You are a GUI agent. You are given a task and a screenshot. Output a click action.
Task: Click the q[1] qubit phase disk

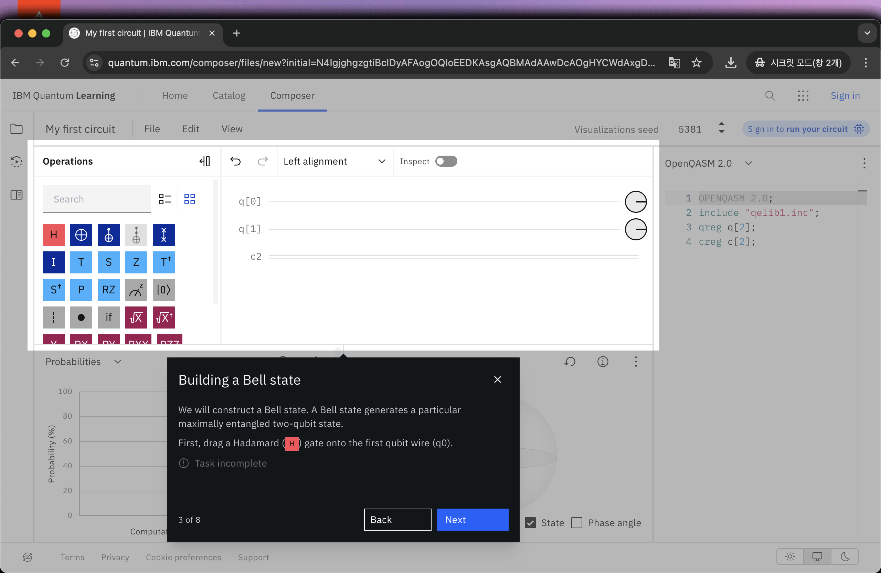636,229
